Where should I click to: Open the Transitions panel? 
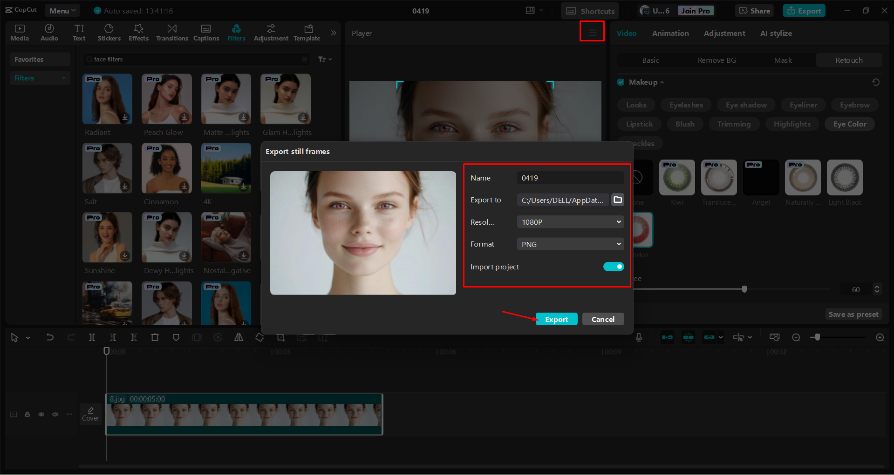pyautogui.click(x=172, y=33)
